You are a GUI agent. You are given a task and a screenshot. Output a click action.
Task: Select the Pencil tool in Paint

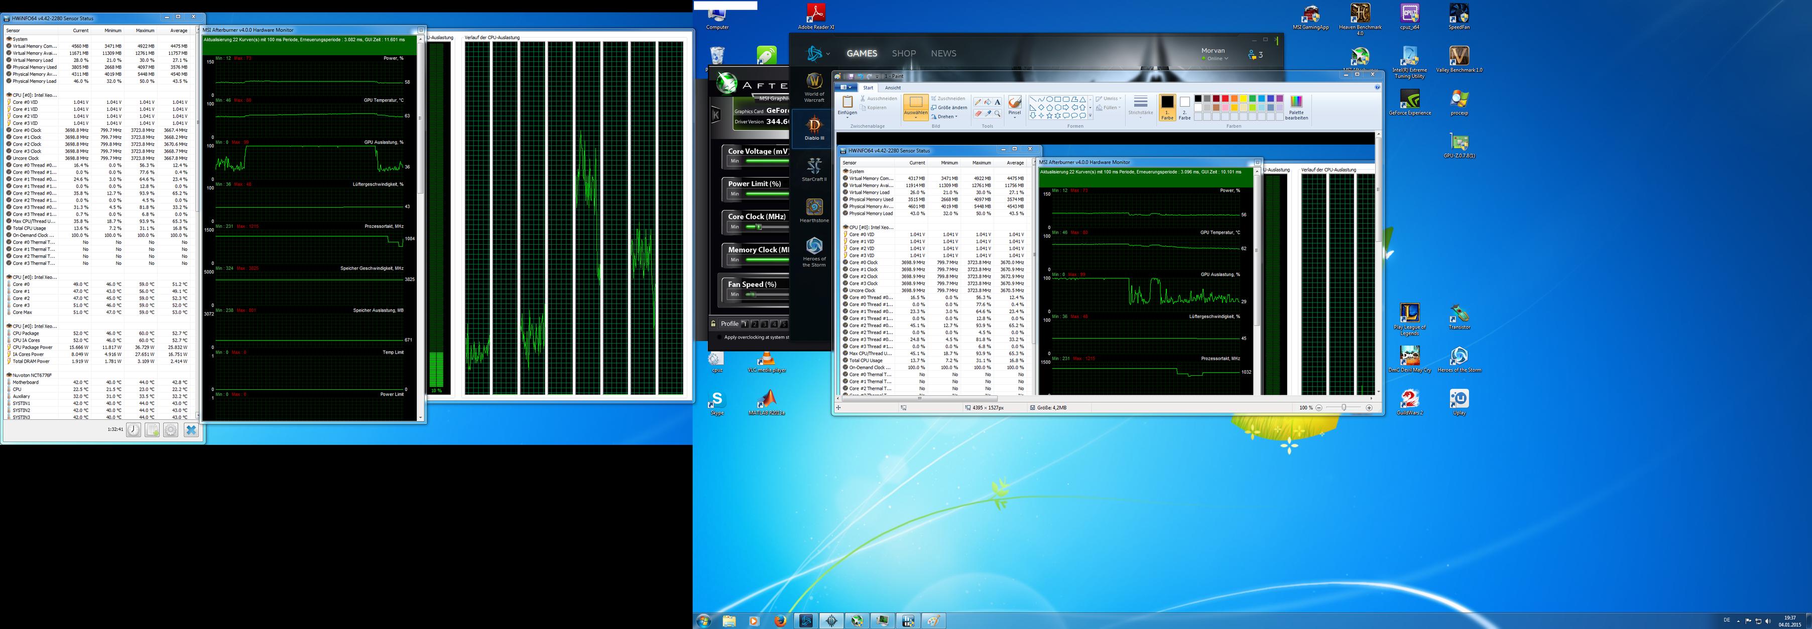tap(979, 102)
